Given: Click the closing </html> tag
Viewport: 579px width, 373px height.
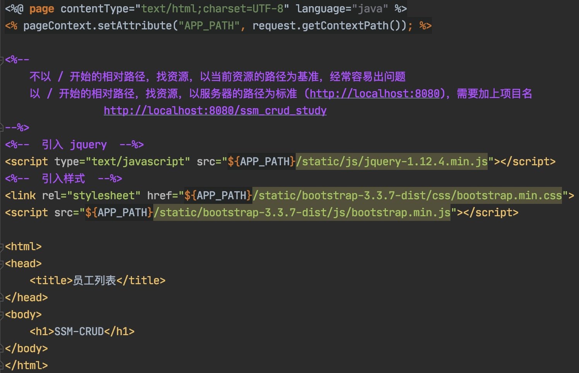Looking at the screenshot, I should pos(26,366).
